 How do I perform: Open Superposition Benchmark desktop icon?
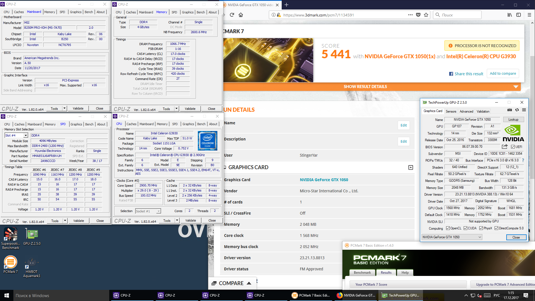point(11,238)
